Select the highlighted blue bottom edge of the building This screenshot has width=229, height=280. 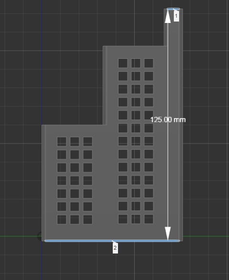[112, 241]
